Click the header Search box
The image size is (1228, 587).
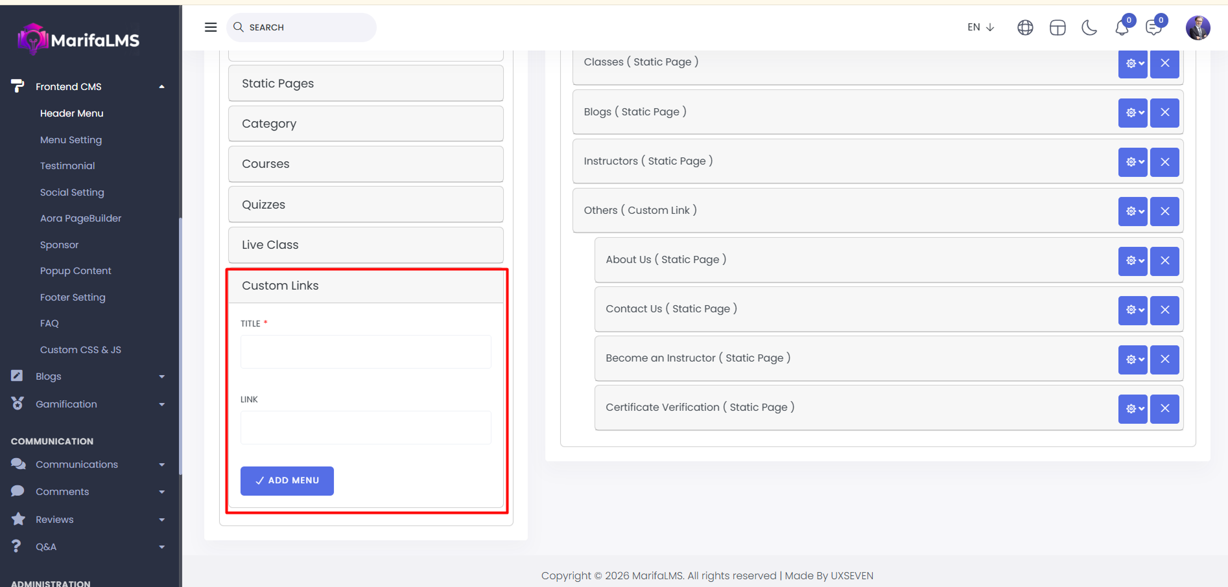302,27
